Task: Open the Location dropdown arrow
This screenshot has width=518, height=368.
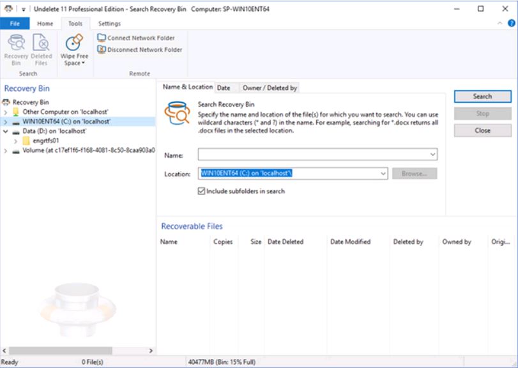Action: pyautogui.click(x=383, y=173)
